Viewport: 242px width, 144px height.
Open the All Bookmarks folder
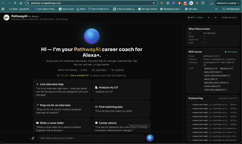point(231,9)
